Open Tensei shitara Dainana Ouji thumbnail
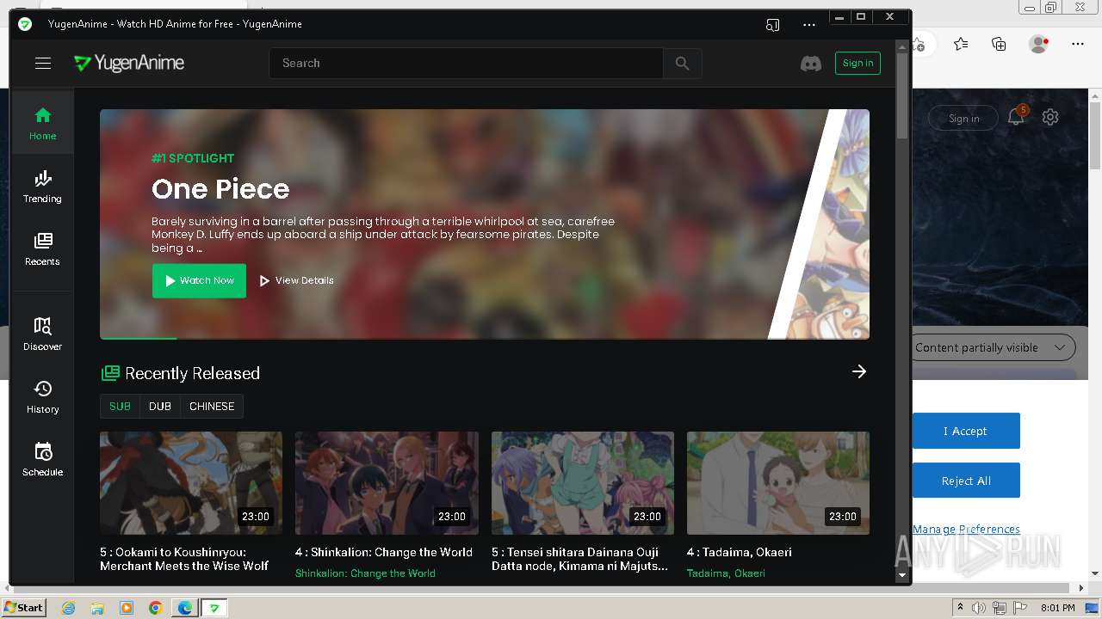Viewport: 1102px width, 619px height. (583, 483)
